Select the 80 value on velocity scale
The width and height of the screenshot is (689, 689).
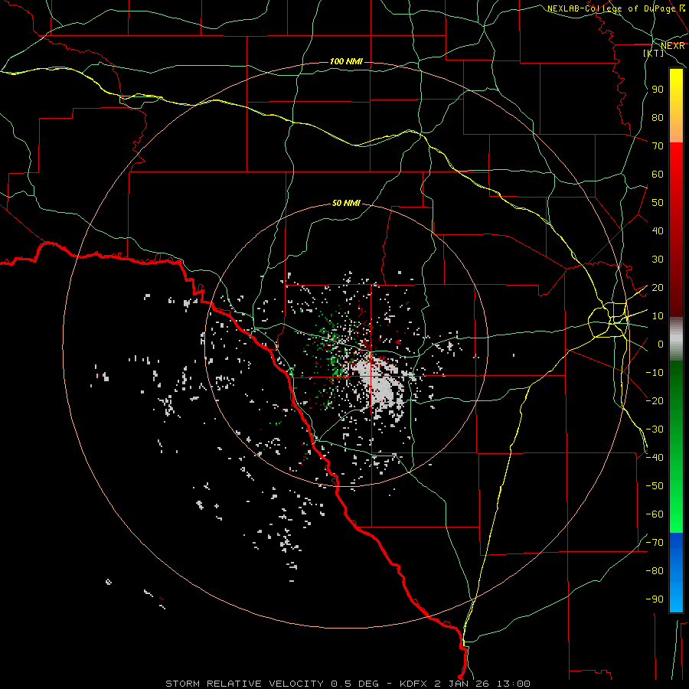[658, 117]
